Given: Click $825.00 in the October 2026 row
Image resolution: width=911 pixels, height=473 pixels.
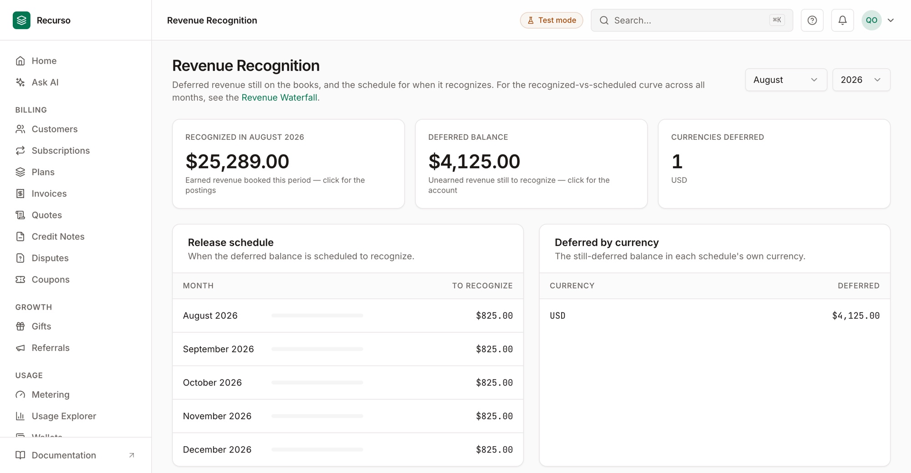Looking at the screenshot, I should point(494,382).
